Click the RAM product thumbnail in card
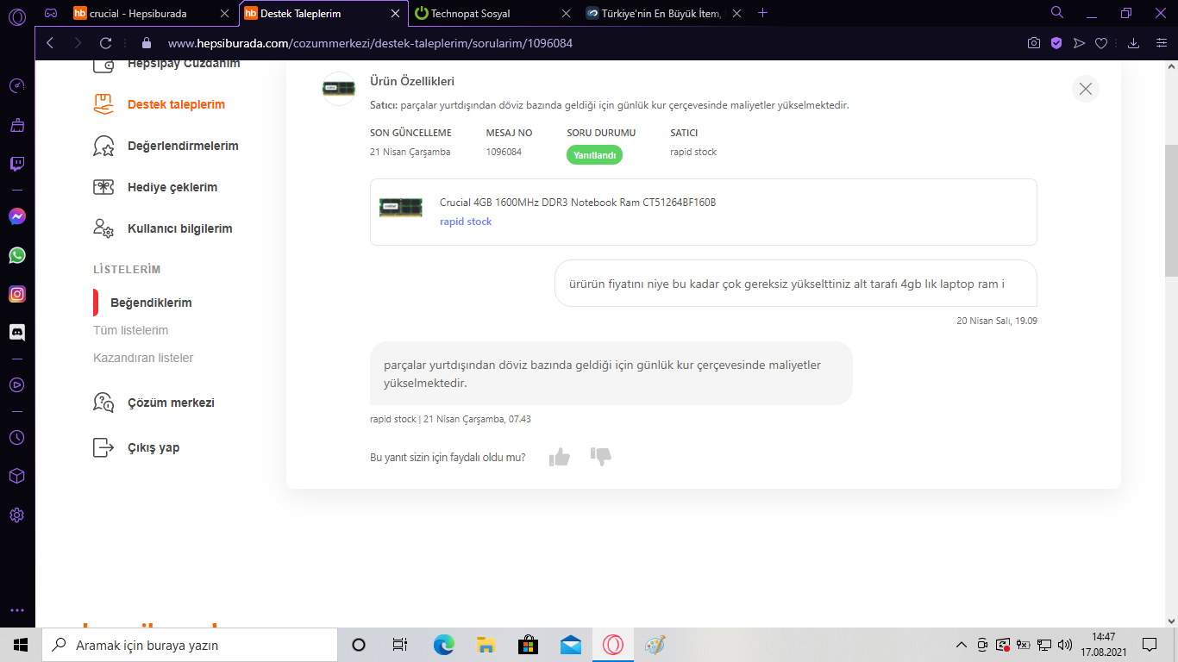The width and height of the screenshot is (1178, 662). click(401, 207)
